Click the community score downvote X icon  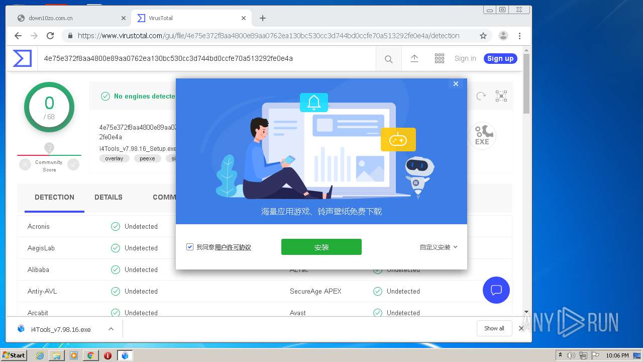click(25, 164)
